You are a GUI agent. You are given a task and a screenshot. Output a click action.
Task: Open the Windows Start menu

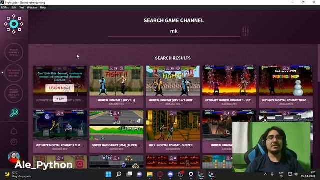[108, 174]
